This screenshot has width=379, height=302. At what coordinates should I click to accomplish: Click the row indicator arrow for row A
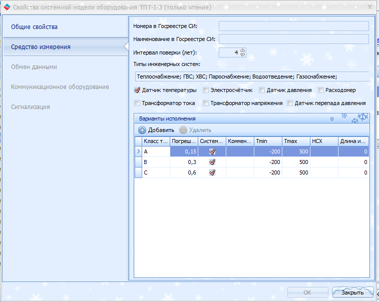[138, 151]
